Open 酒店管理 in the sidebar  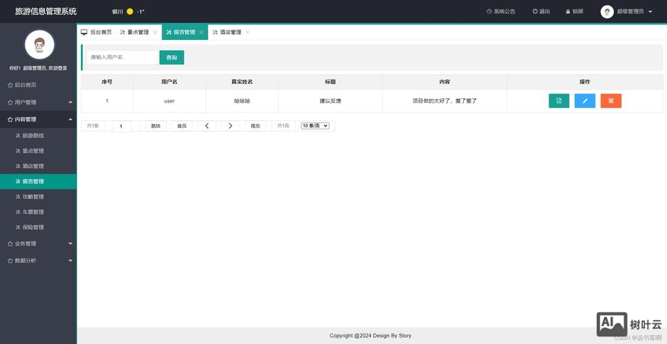click(39, 166)
